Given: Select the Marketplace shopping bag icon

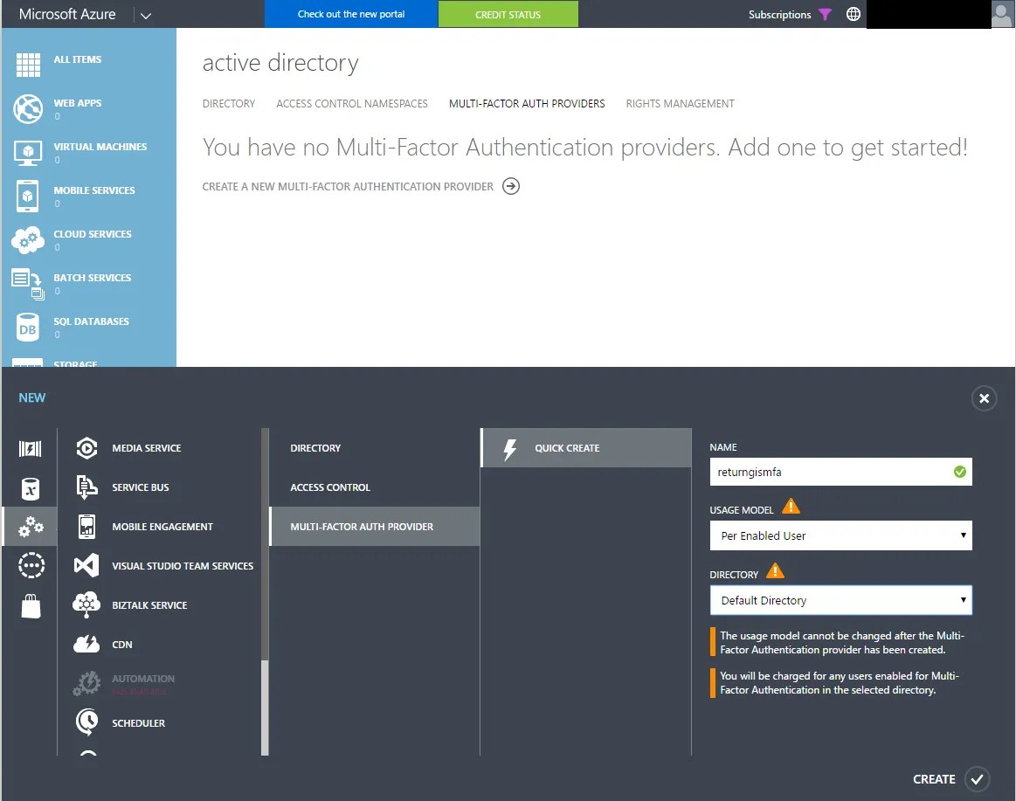Looking at the screenshot, I should tap(31, 606).
